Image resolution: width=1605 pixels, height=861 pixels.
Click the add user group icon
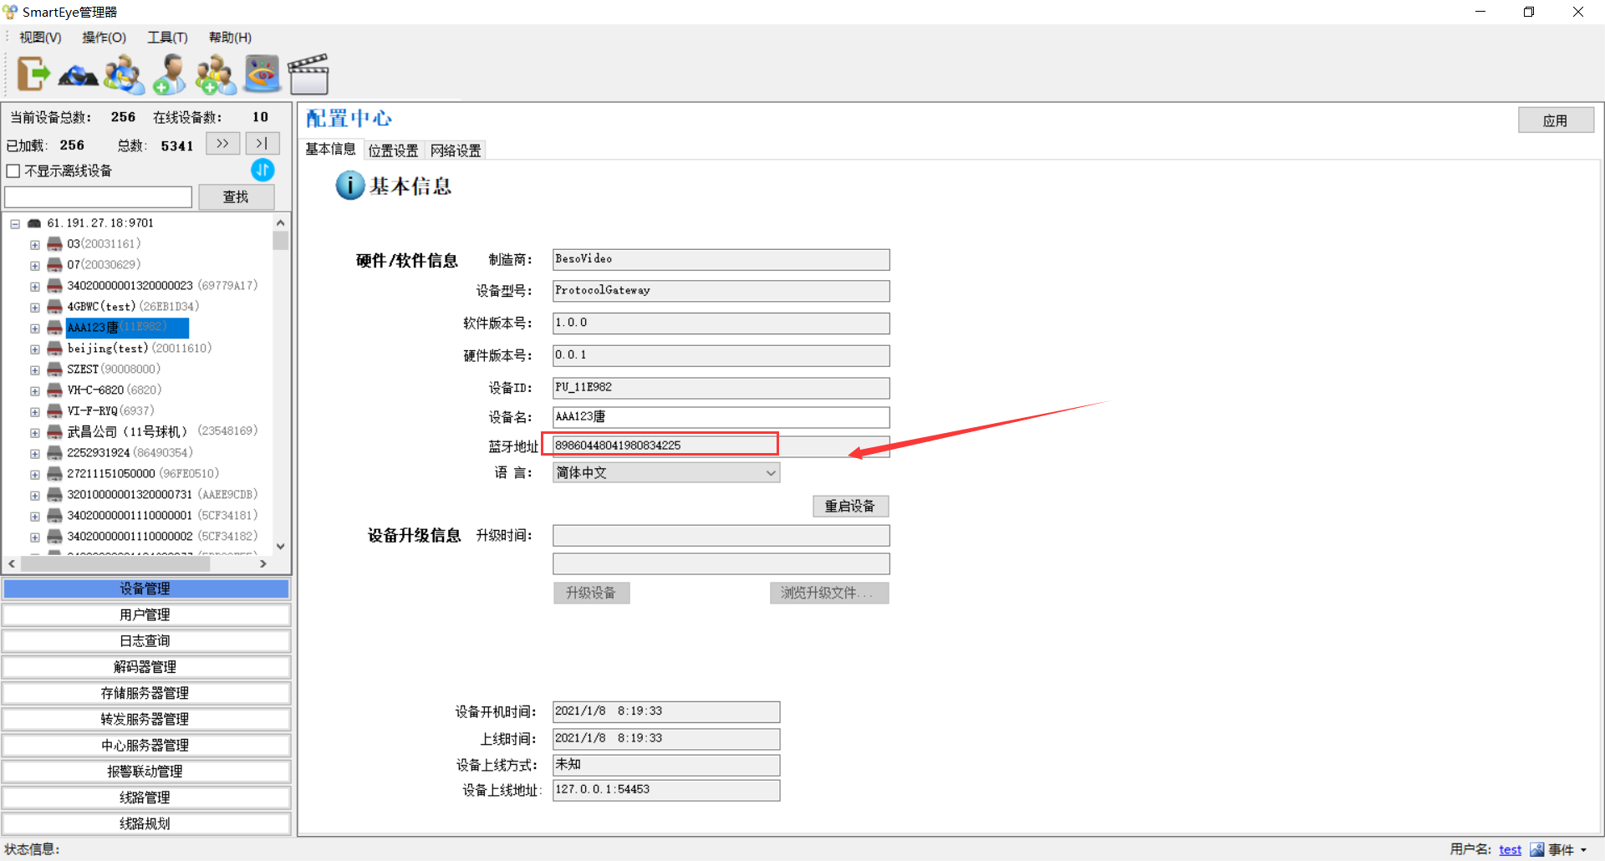pos(216,75)
